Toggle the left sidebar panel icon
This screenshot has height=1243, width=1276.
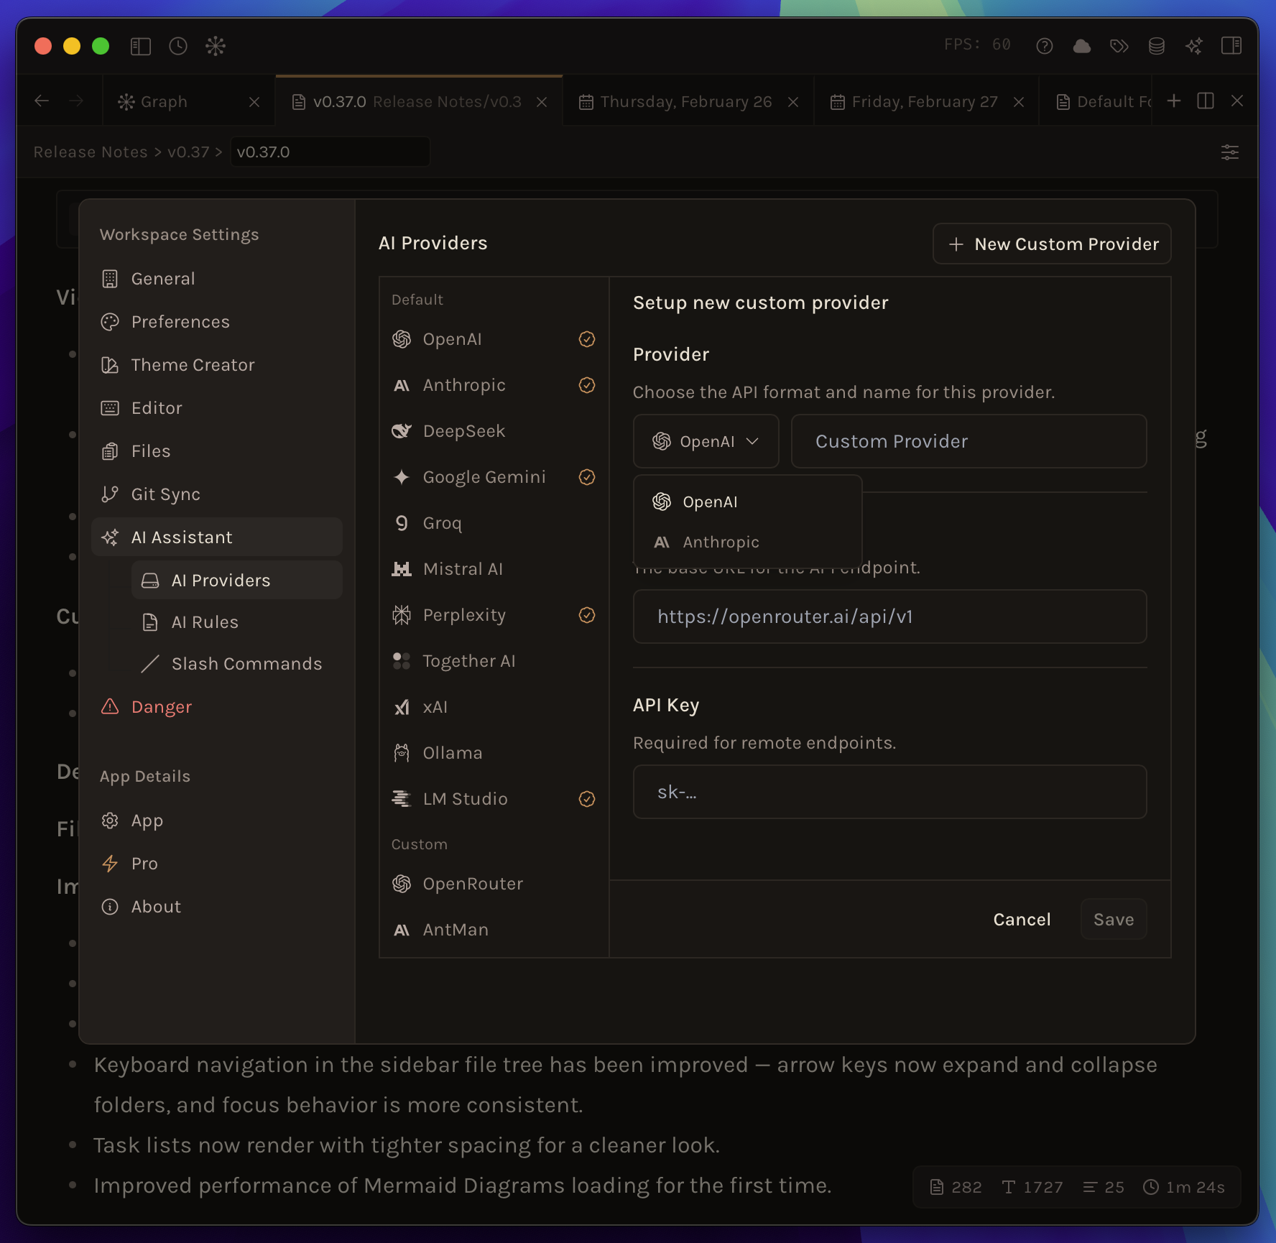pyautogui.click(x=141, y=47)
